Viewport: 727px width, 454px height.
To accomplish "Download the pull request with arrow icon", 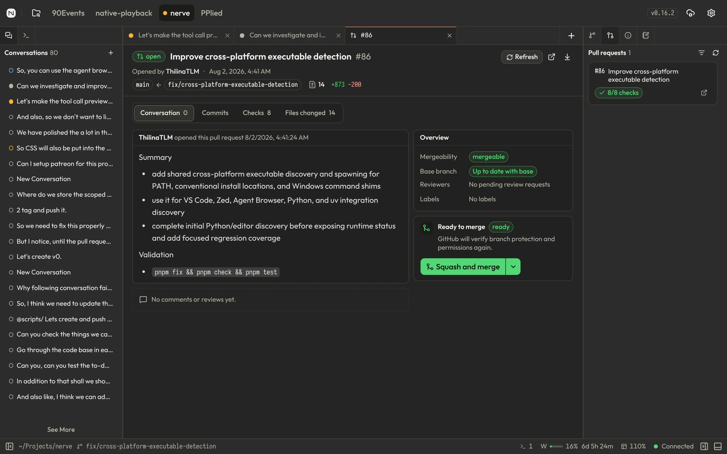I will [x=567, y=57].
